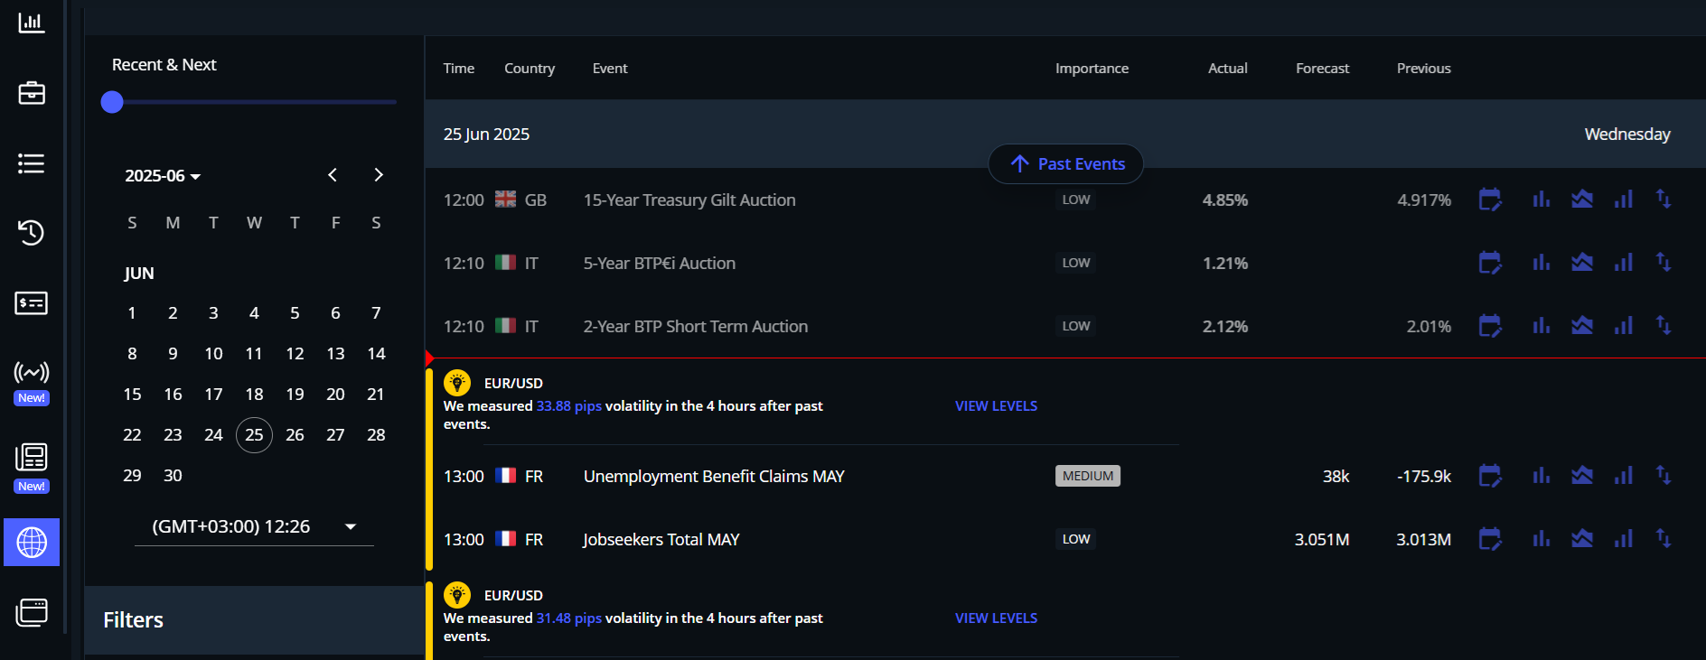Screen dimensions: 1706x660
Task: Click the up-down arrows icon for 5-Year BTP€i Auction
Action: 1664,263
